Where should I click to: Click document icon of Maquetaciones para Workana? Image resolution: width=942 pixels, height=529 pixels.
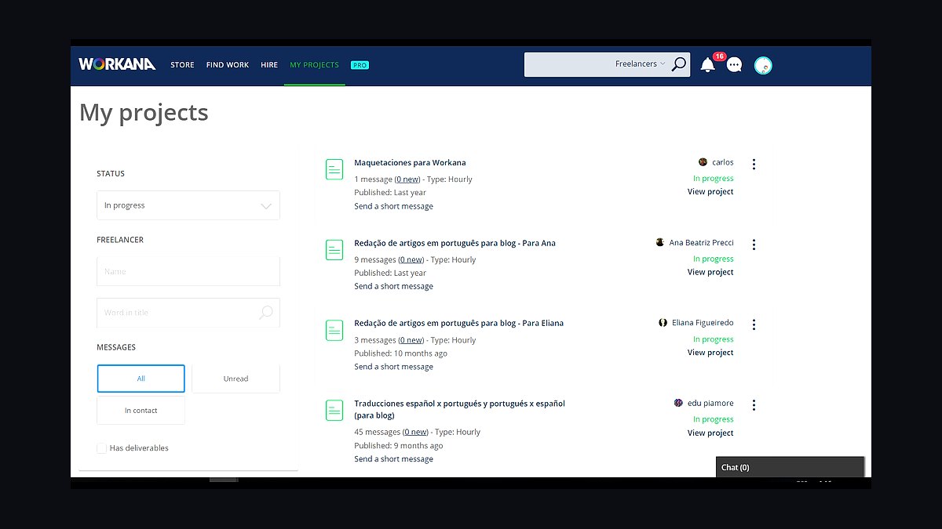334,169
